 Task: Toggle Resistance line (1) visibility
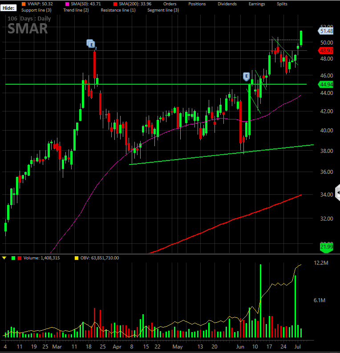(x=118, y=10)
